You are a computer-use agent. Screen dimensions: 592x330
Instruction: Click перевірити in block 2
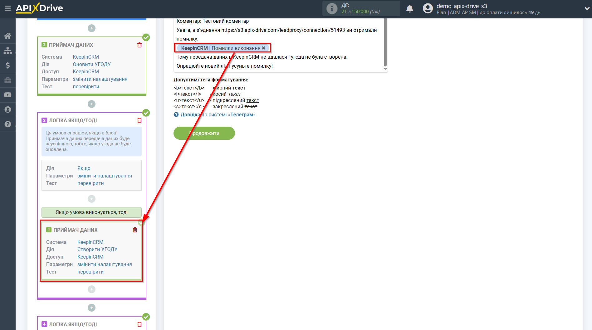[x=86, y=86]
